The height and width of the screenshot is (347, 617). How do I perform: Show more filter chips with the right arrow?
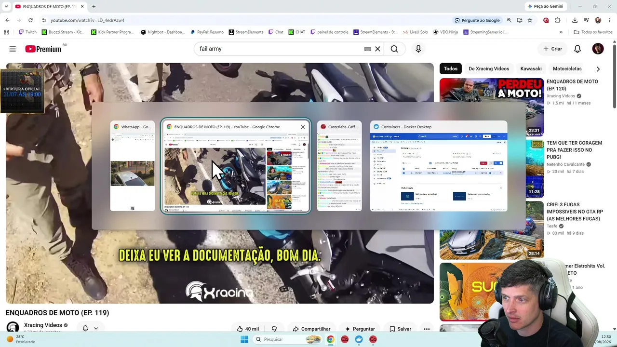coord(598,68)
